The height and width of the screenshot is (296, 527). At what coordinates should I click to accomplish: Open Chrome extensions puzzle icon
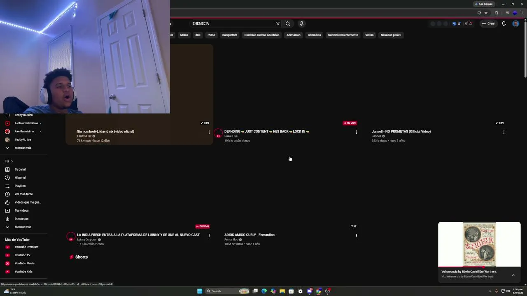tap(496, 13)
